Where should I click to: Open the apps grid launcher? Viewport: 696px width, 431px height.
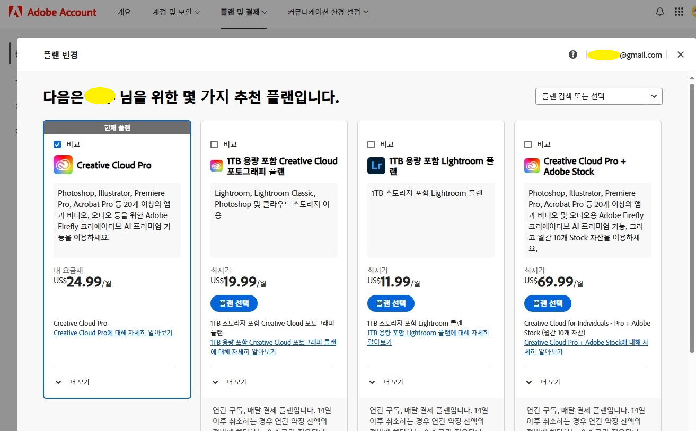(x=679, y=12)
